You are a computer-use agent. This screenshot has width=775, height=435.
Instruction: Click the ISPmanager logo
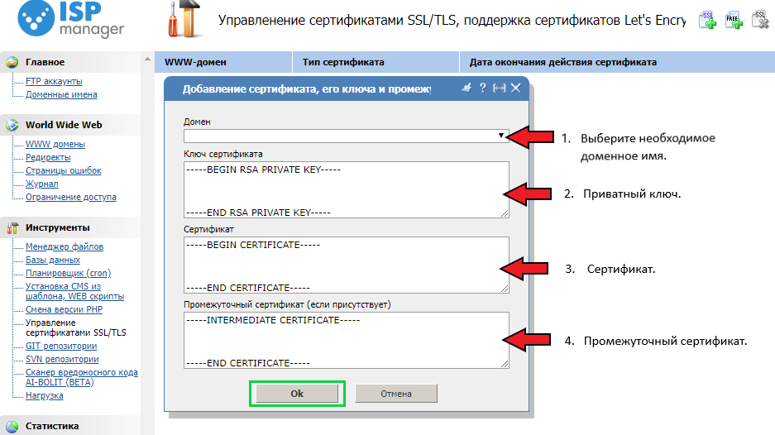[x=70, y=19]
